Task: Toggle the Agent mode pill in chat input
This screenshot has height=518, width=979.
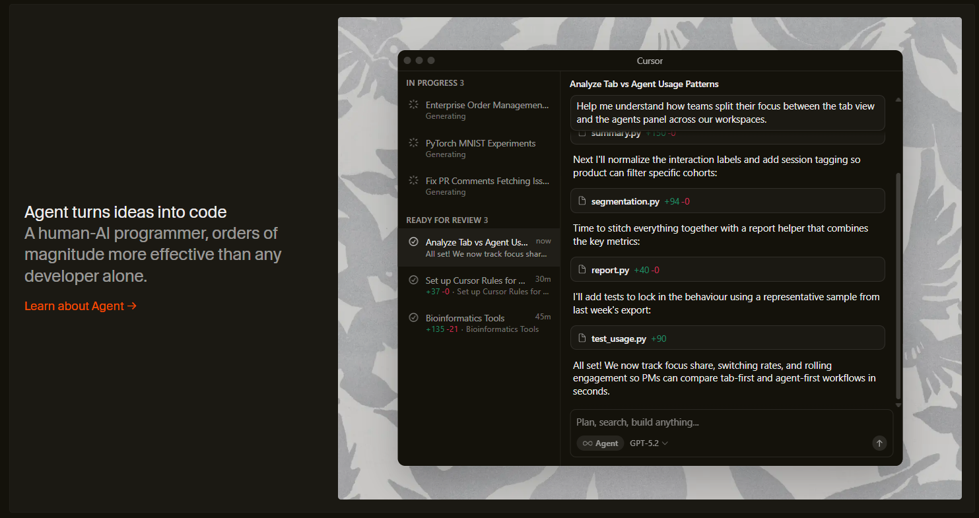Action: pyautogui.click(x=600, y=443)
